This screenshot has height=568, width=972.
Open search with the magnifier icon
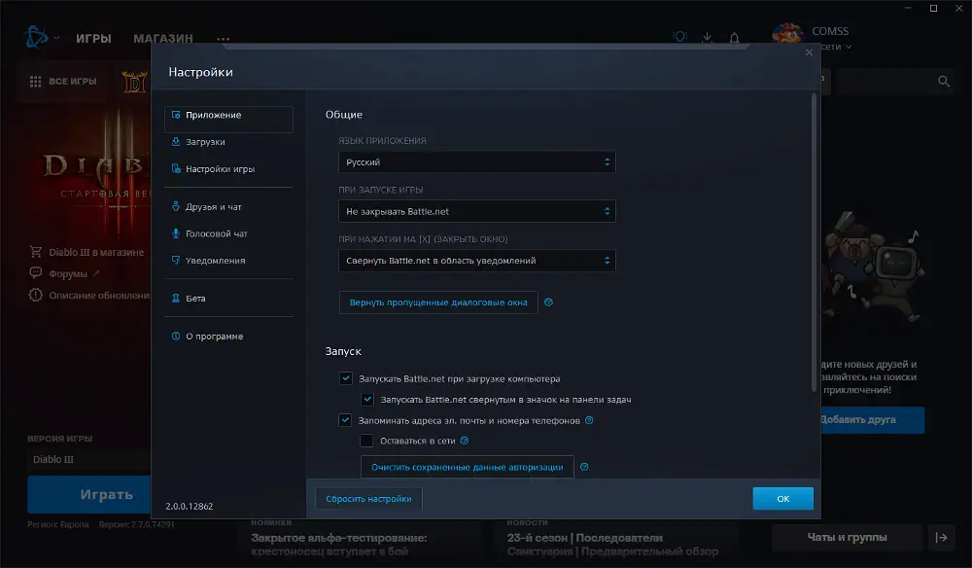point(943,82)
